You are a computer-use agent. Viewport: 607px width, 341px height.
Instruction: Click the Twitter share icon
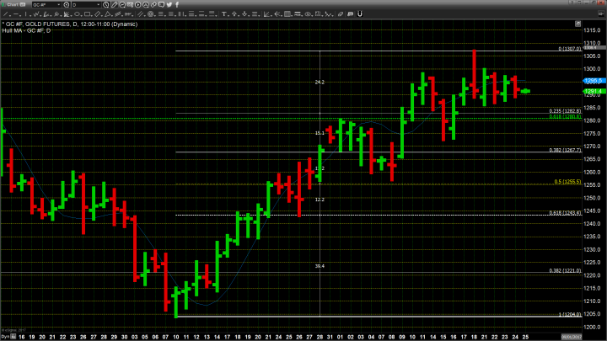click(169, 5)
